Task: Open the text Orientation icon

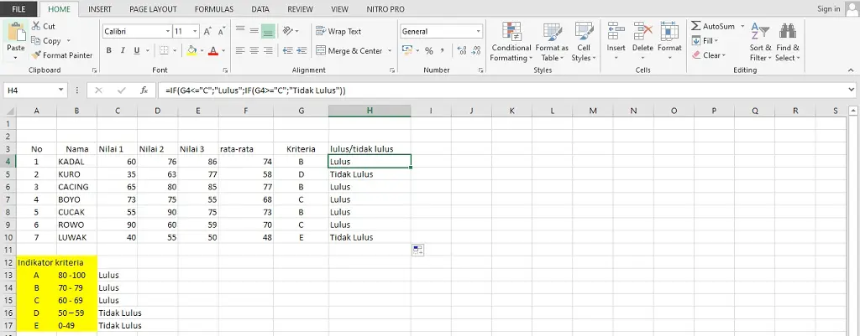Action: [288, 31]
